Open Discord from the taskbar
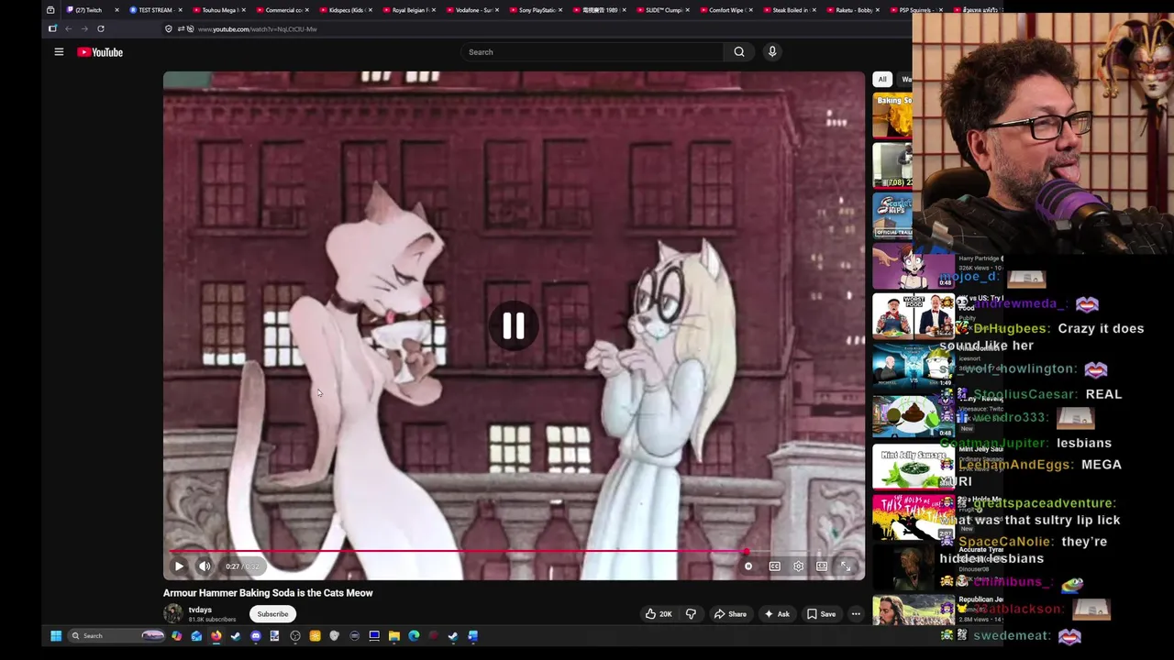The width and height of the screenshot is (1174, 660). pos(256,635)
